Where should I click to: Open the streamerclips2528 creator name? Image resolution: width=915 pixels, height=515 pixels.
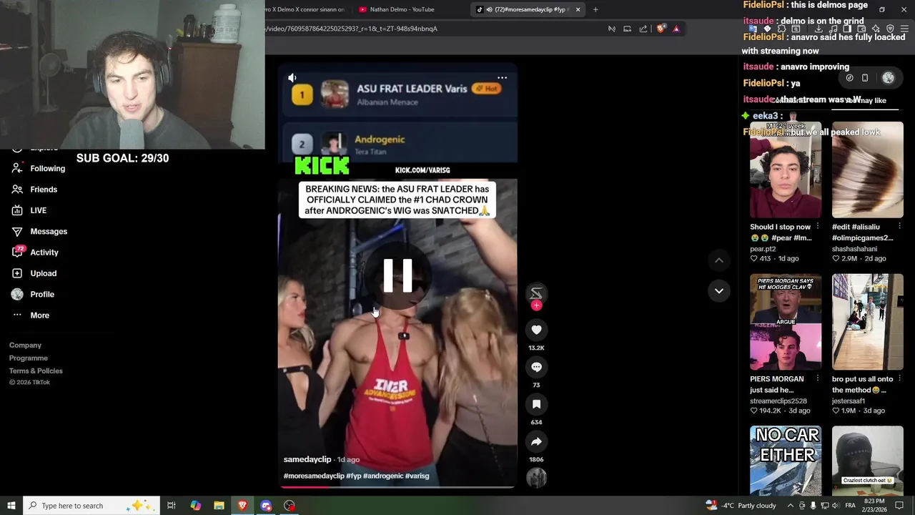[x=778, y=401]
